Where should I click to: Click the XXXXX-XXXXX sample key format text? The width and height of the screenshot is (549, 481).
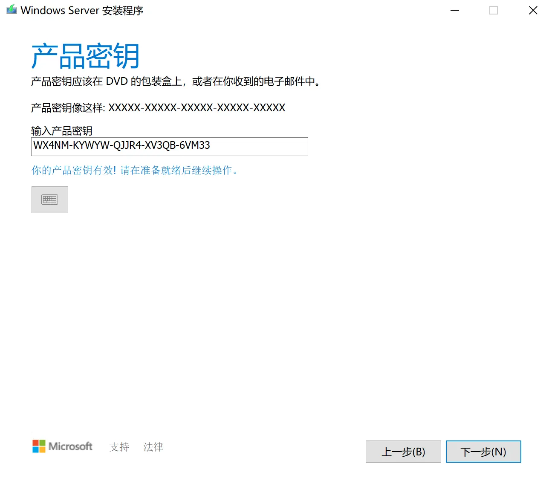[x=196, y=107]
